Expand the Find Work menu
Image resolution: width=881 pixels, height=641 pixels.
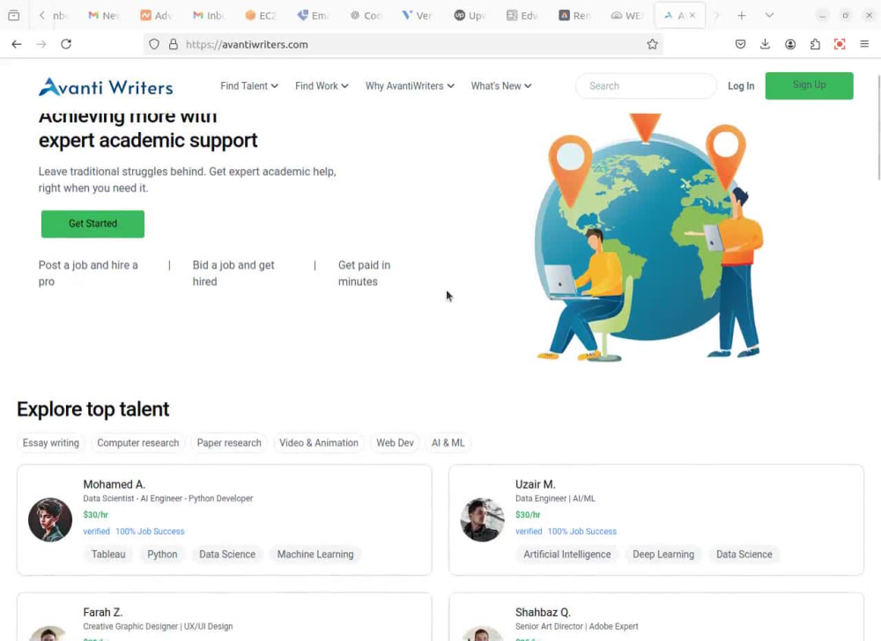tap(322, 86)
